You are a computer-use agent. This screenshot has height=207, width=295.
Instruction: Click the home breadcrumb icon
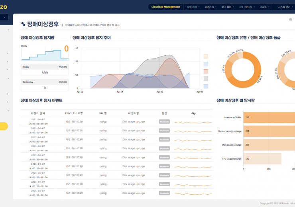coord(290,19)
